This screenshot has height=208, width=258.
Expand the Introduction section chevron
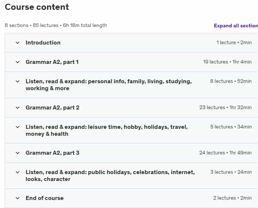pos(18,43)
